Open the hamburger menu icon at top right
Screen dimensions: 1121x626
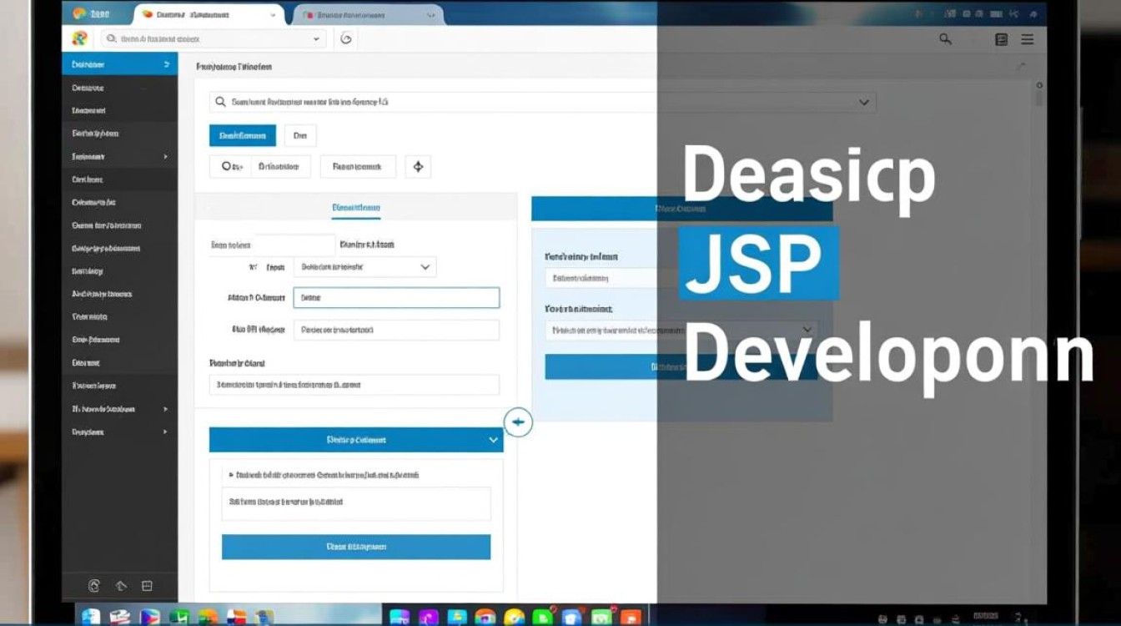1027,38
